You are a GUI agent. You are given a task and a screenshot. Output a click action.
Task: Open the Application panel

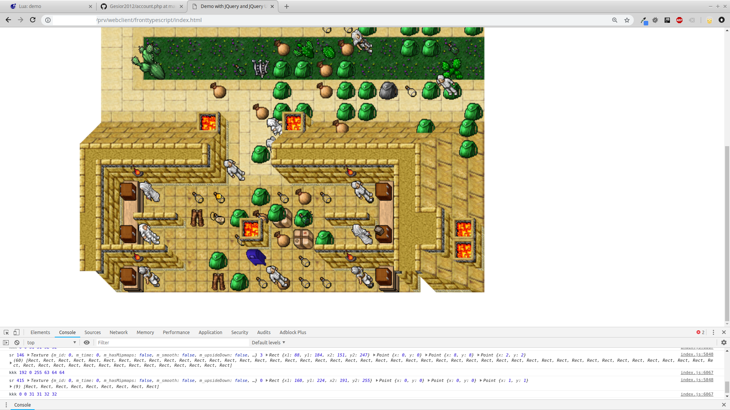210,332
